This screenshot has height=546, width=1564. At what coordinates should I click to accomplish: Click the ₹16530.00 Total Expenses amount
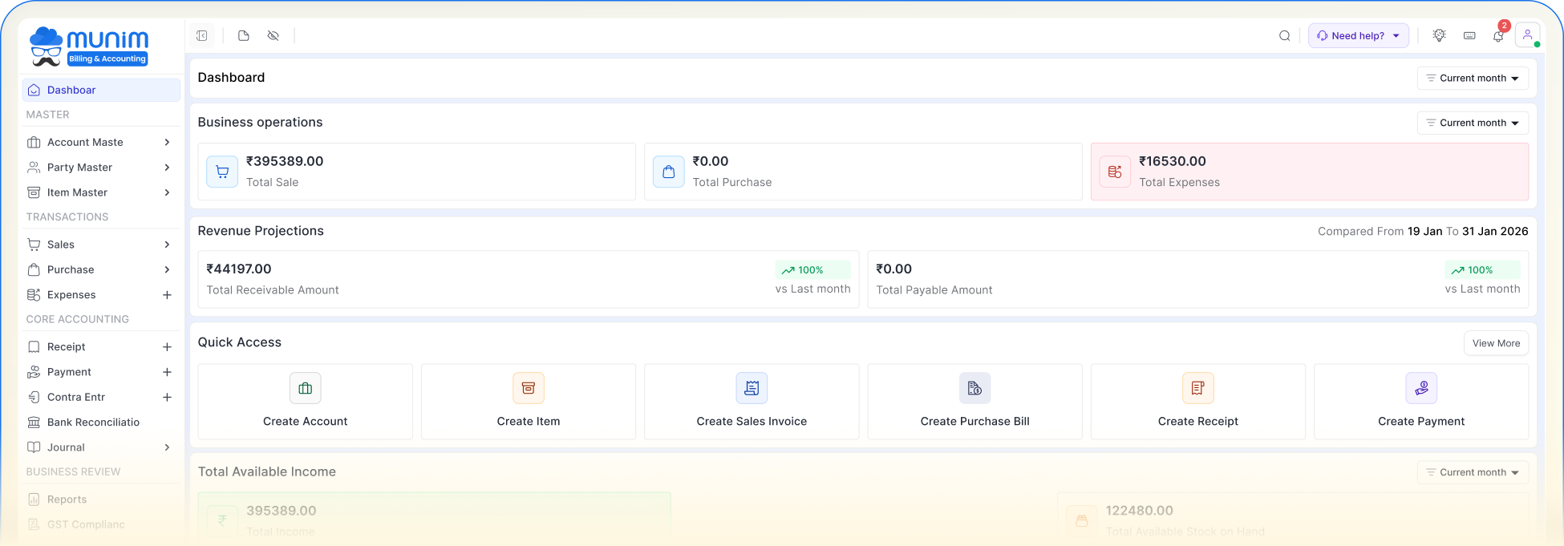tap(1173, 162)
